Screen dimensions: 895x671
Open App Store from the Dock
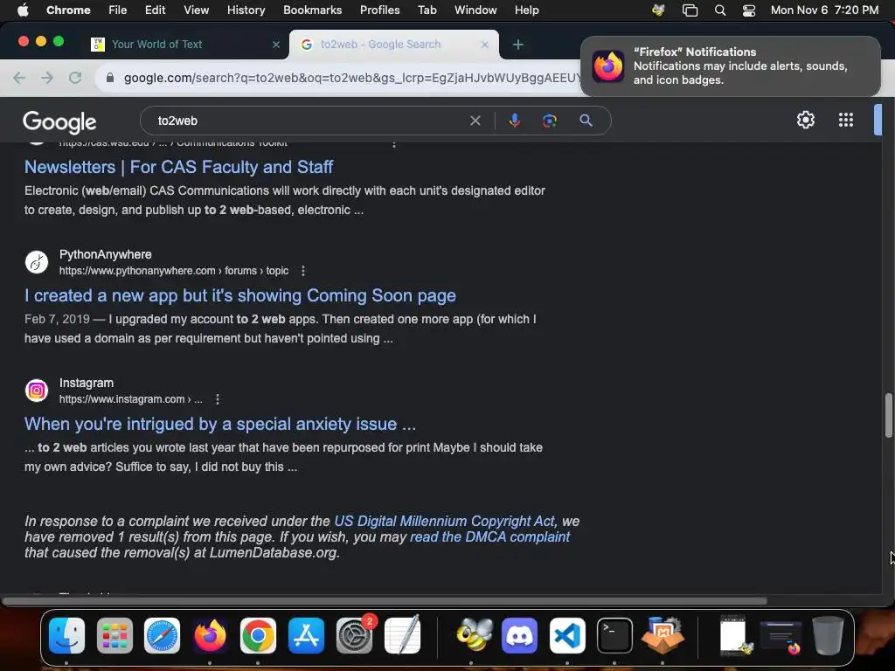[306, 635]
